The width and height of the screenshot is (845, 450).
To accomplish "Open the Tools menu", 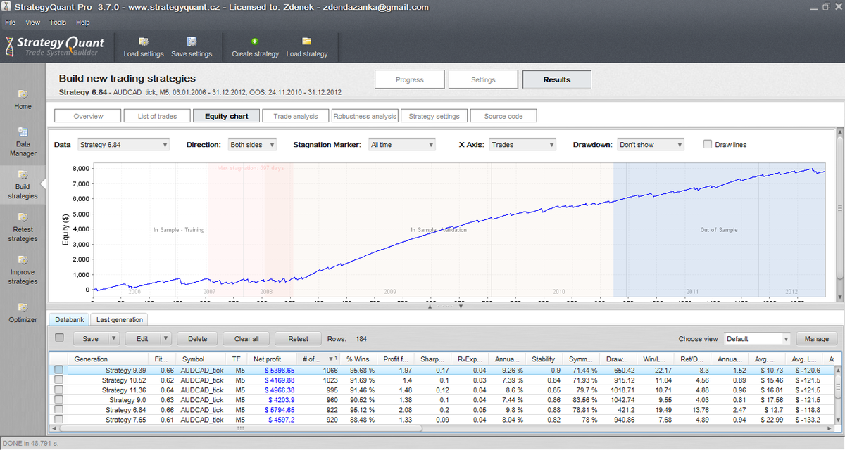I will [58, 22].
